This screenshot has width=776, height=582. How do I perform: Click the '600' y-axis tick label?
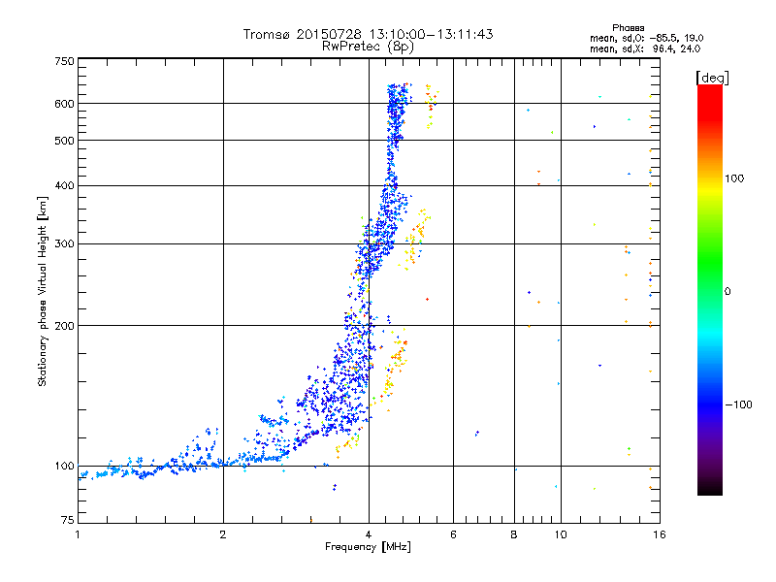(x=64, y=104)
